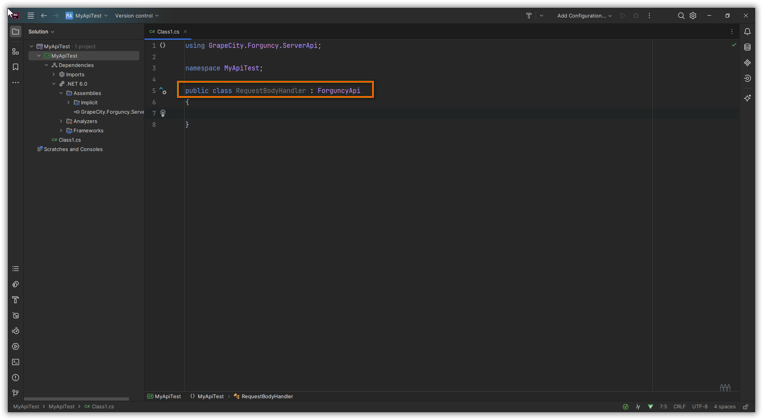Toggle the read-only lock in status bar
763x420 pixels.
point(745,407)
